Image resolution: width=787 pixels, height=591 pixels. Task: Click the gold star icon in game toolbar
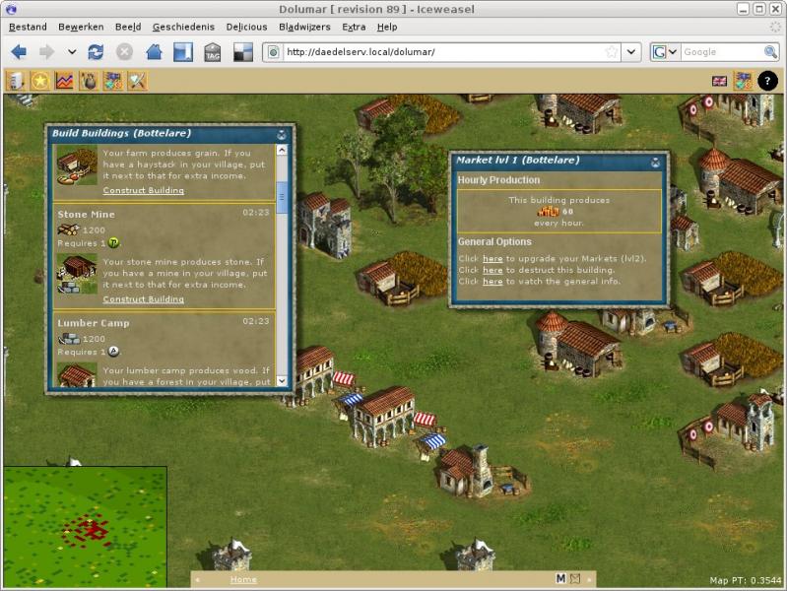pyautogui.click(x=40, y=81)
